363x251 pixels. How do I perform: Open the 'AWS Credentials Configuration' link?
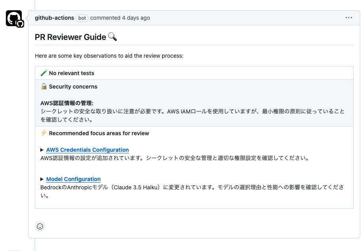(x=87, y=150)
